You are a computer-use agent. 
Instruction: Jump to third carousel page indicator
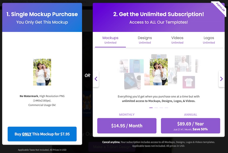click(161, 108)
